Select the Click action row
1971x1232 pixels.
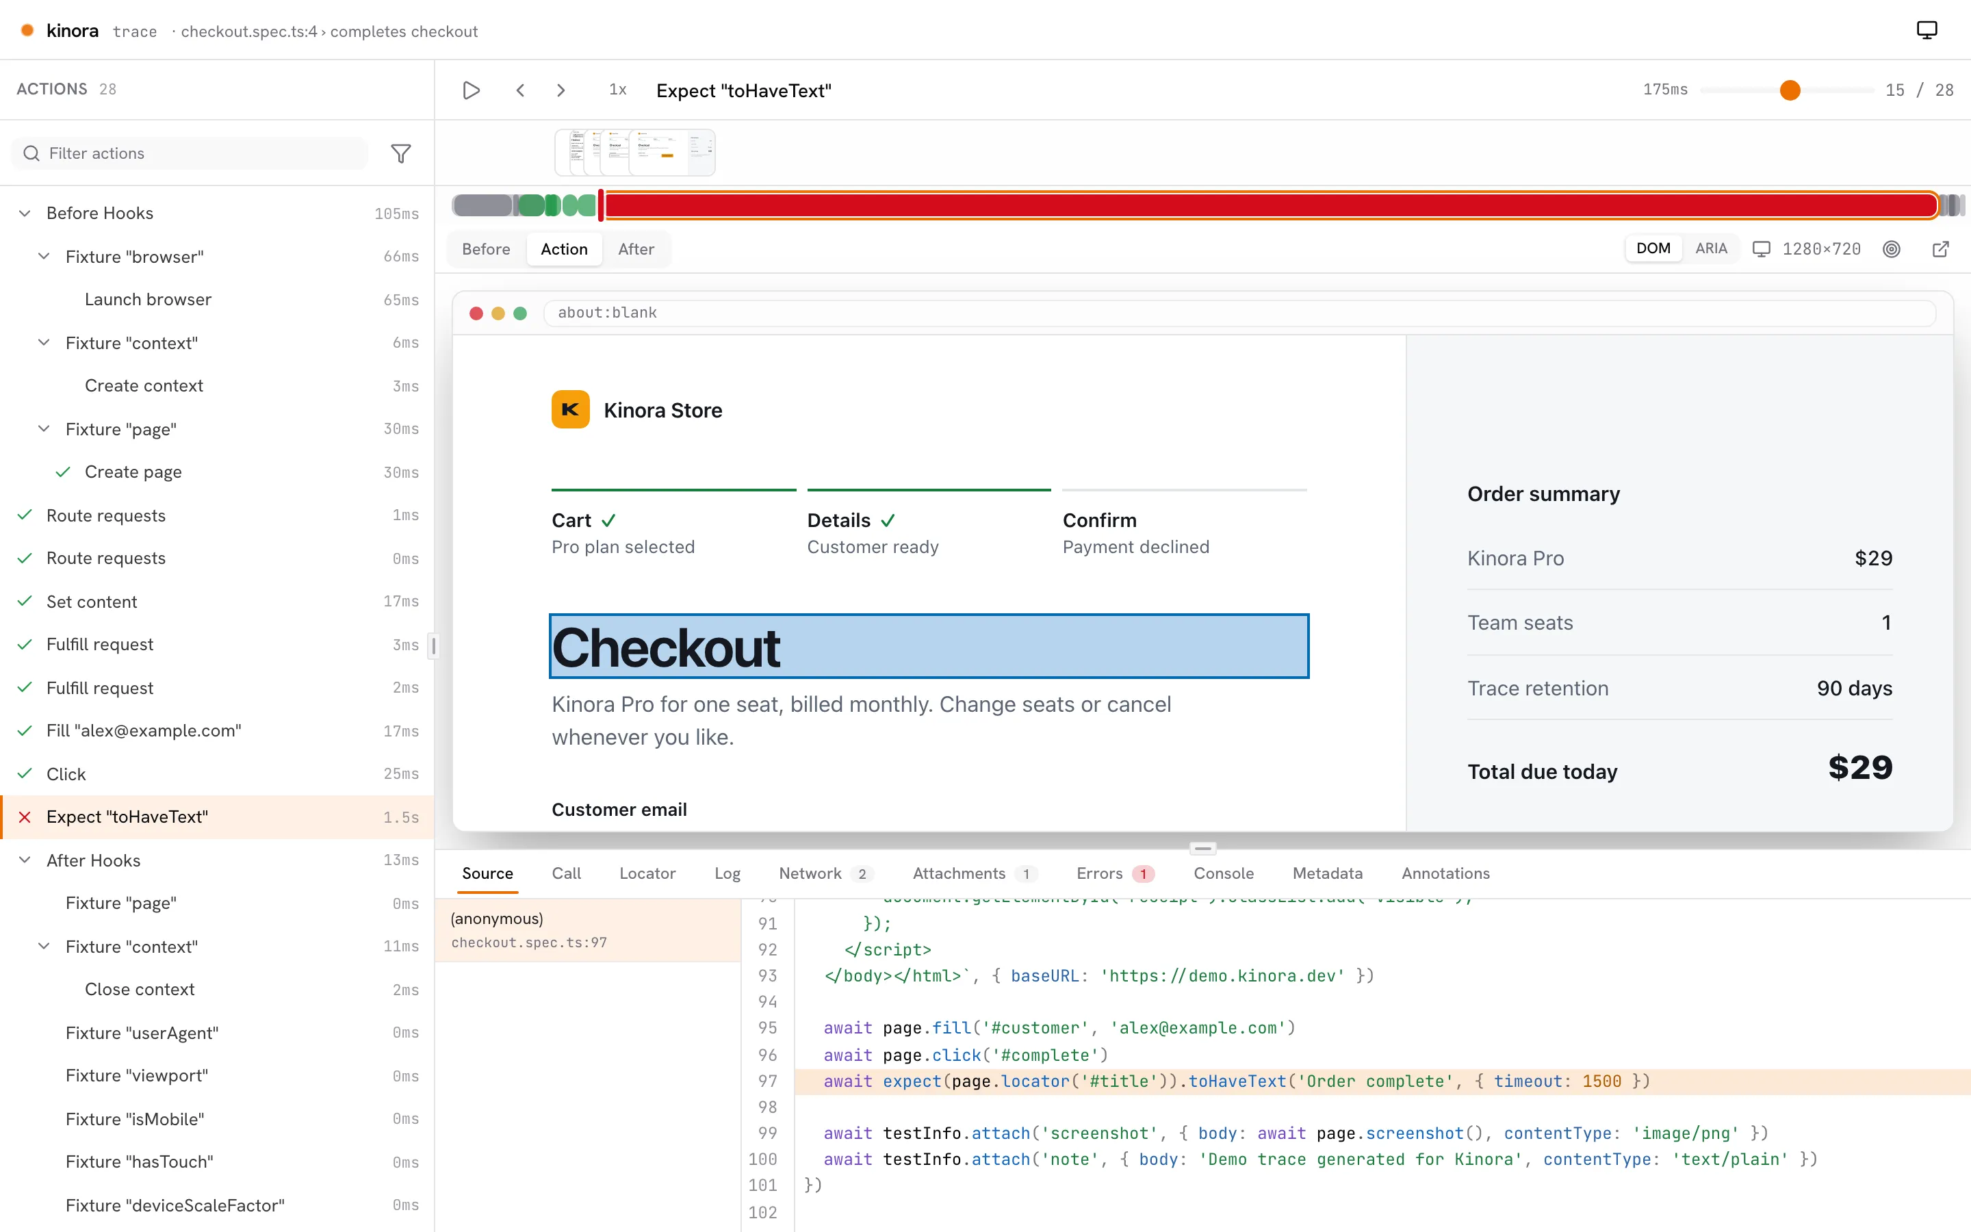218,773
